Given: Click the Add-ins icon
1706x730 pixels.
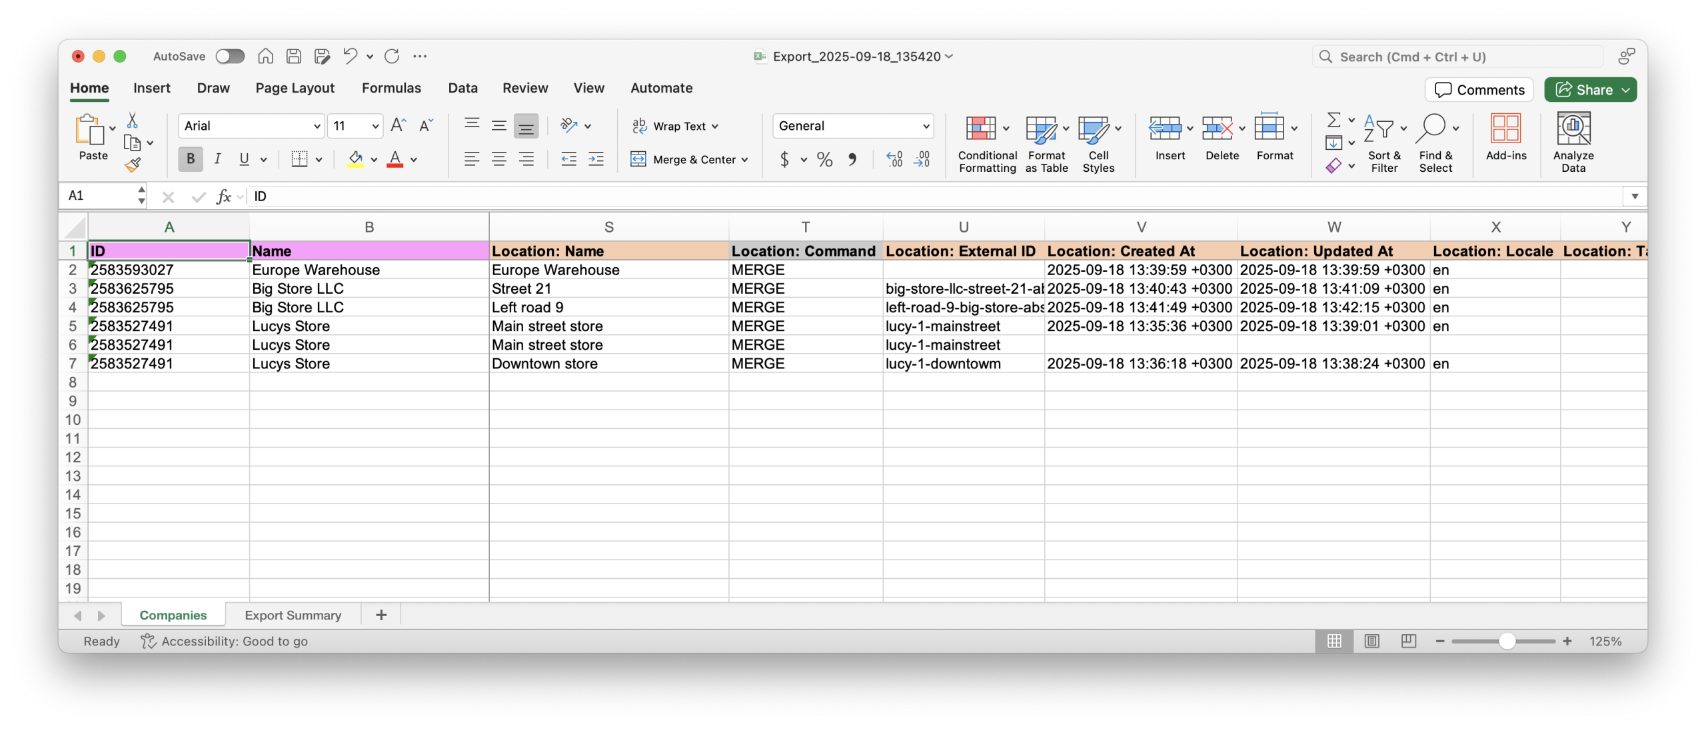Looking at the screenshot, I should point(1505,129).
